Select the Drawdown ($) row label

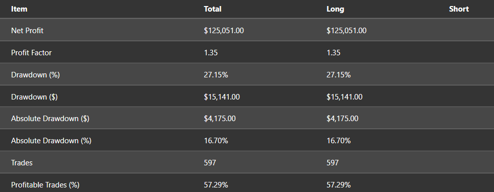click(x=34, y=97)
